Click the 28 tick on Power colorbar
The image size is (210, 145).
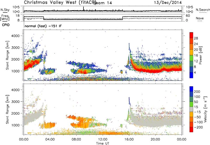coord(196,38)
